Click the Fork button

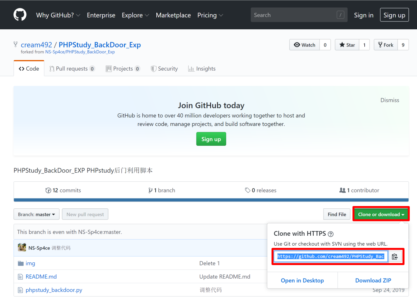(386, 45)
